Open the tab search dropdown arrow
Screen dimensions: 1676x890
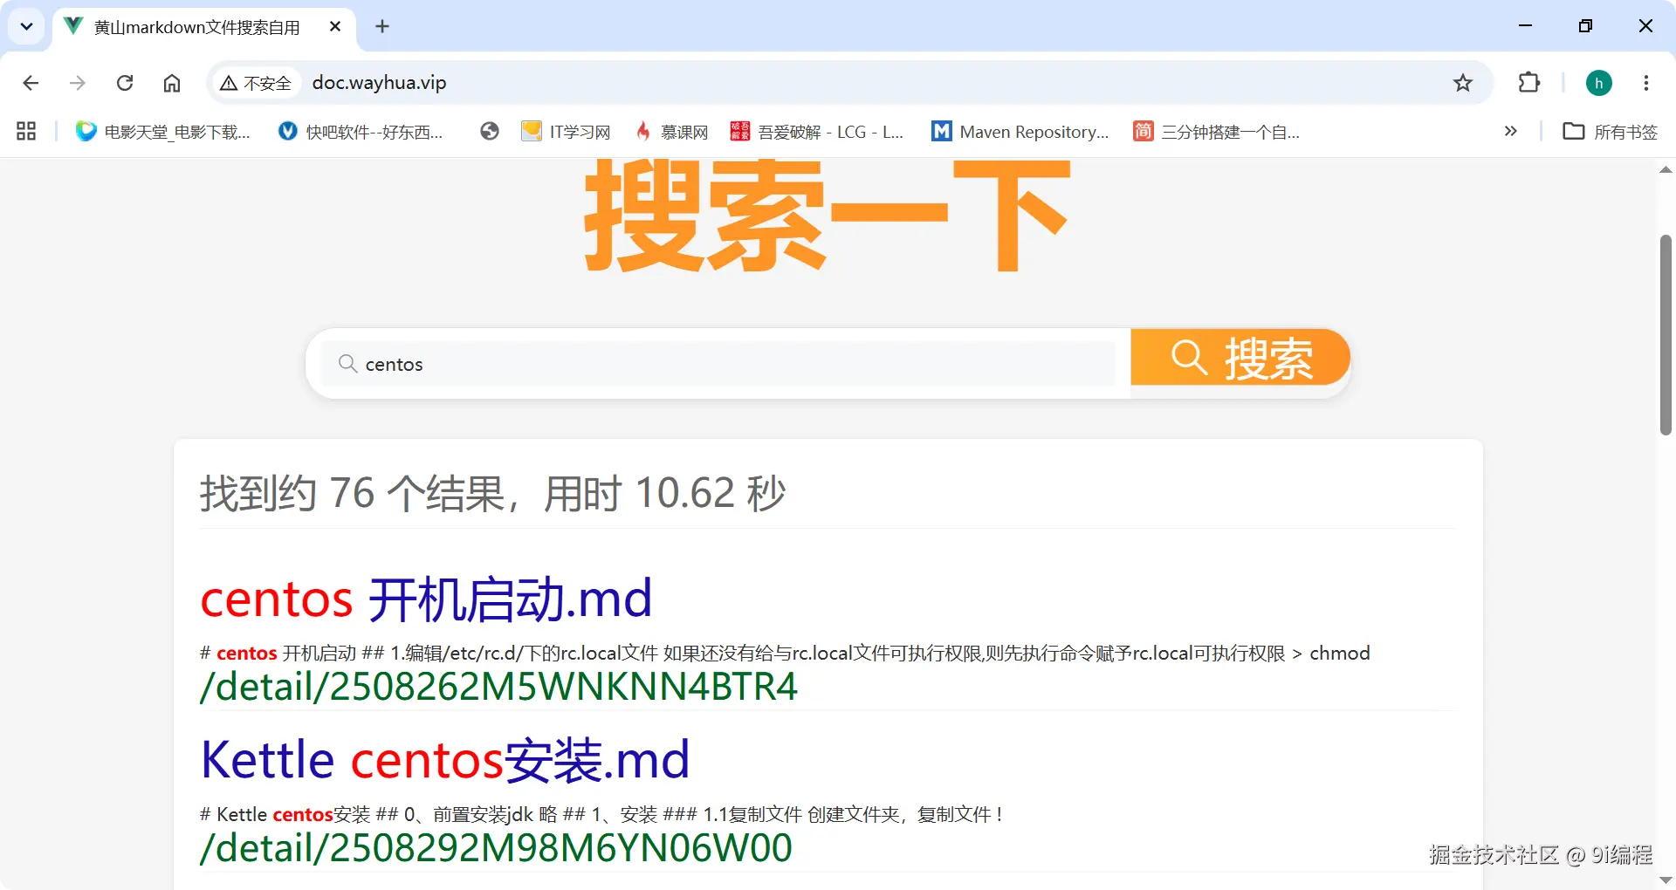[x=27, y=26]
